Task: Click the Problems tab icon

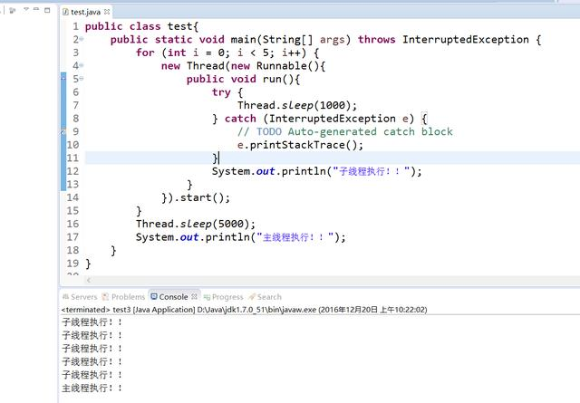Action: [105, 296]
